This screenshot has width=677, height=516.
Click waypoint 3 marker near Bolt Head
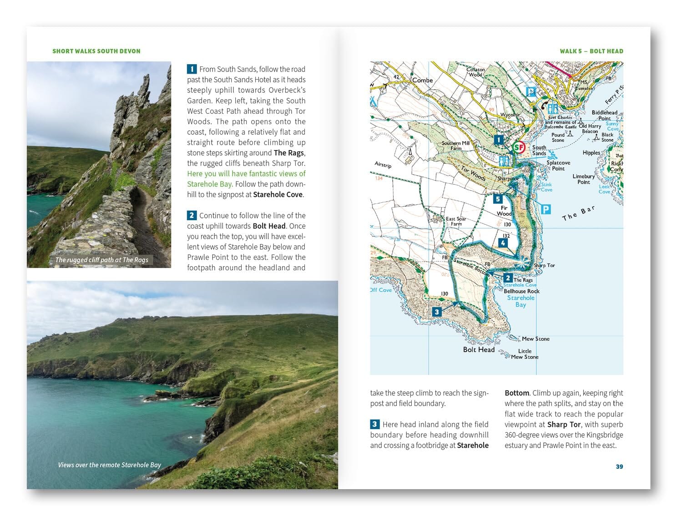point(437,312)
